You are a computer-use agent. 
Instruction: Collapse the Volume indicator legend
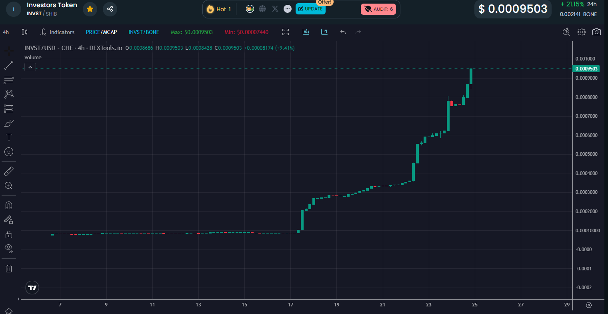coord(30,67)
